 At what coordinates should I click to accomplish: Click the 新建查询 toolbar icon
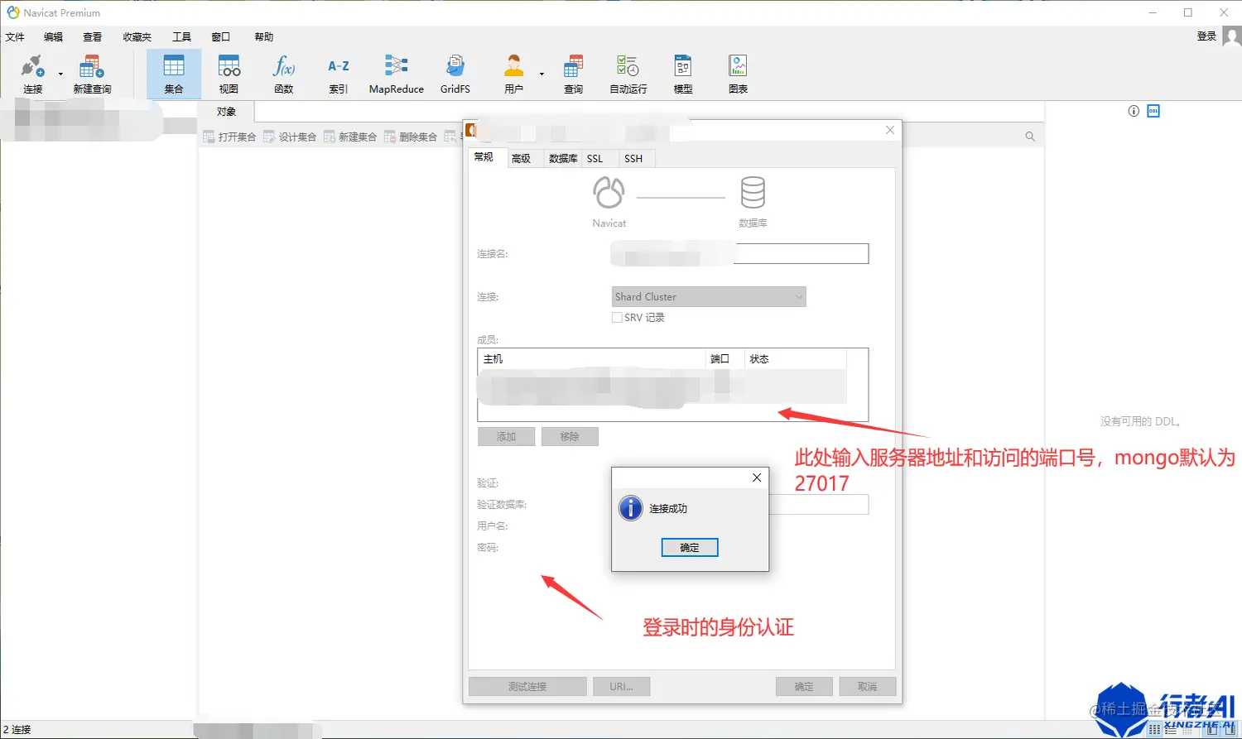92,74
